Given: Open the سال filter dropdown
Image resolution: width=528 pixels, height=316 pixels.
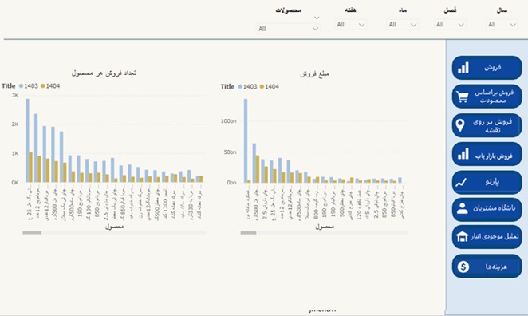Looking at the screenshot, I should click(502, 25).
